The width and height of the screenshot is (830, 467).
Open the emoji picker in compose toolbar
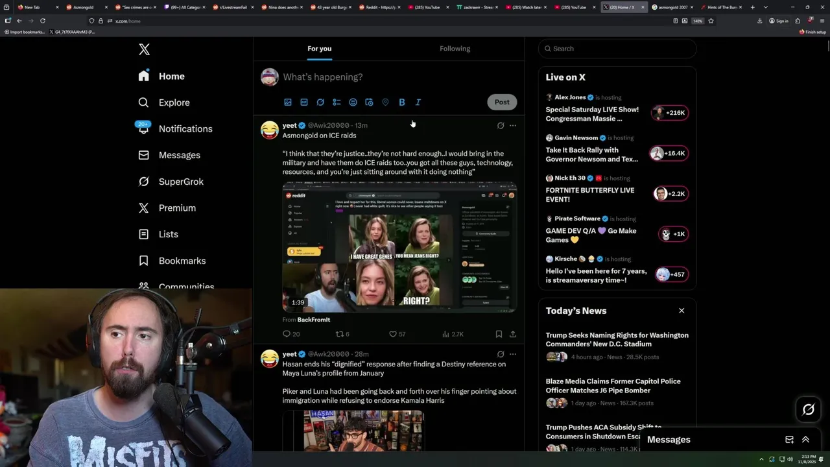click(353, 102)
